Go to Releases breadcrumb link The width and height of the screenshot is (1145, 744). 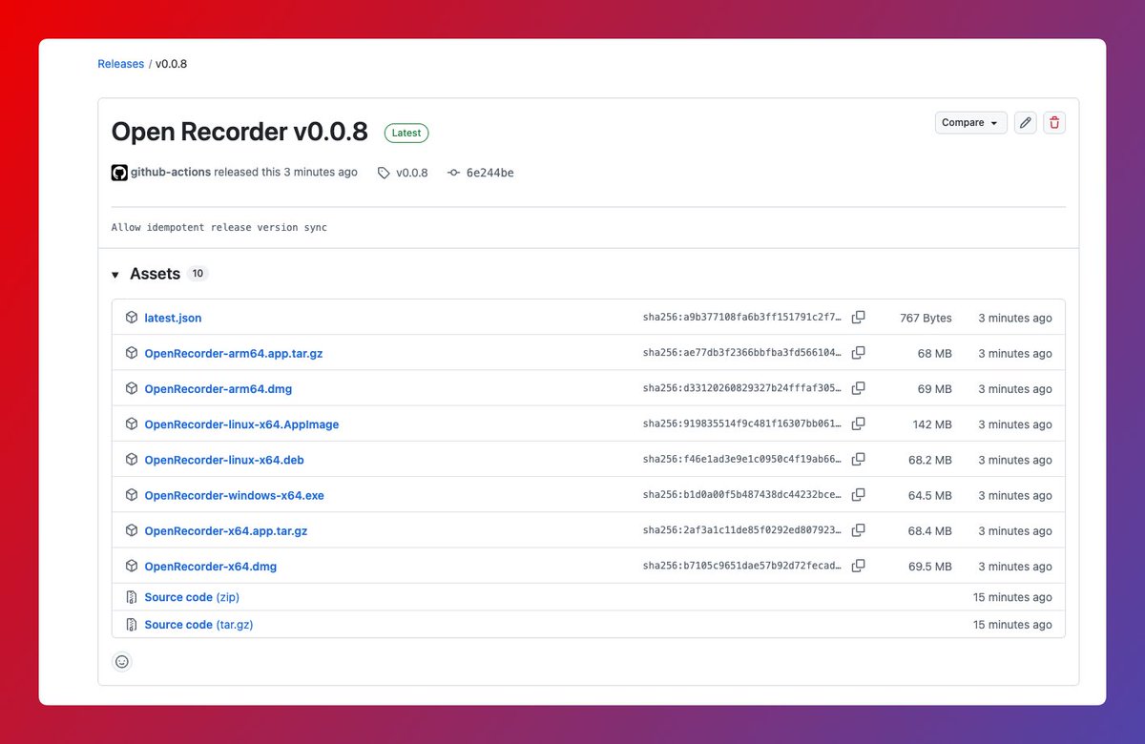click(x=121, y=64)
